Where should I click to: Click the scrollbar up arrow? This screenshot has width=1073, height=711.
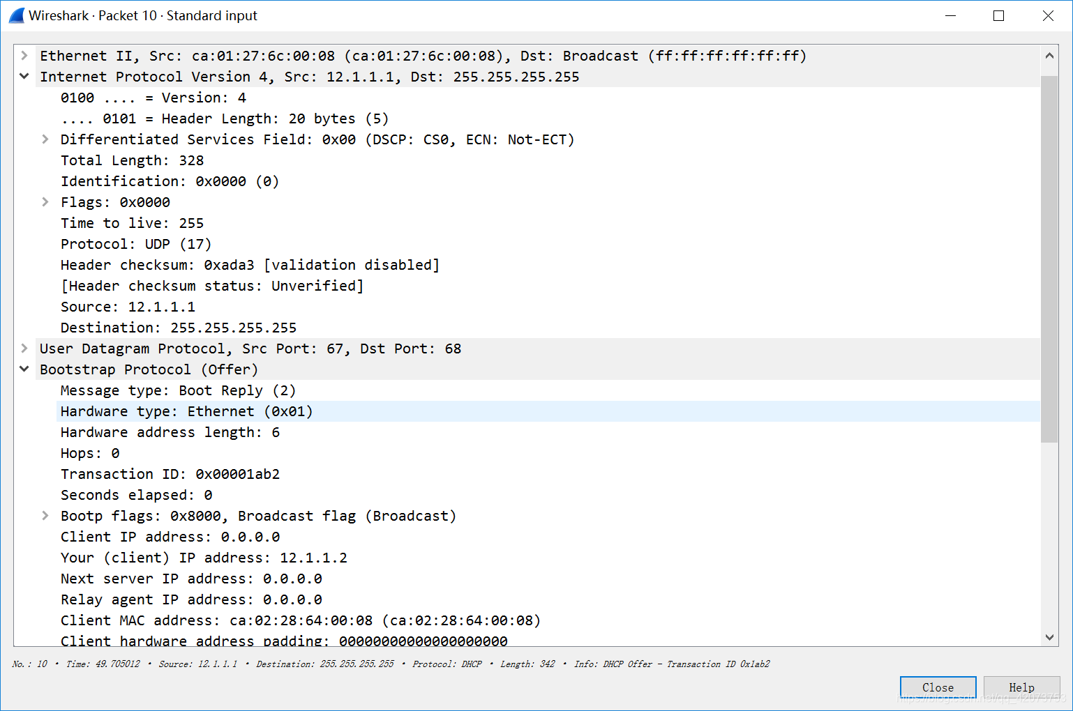[1049, 55]
